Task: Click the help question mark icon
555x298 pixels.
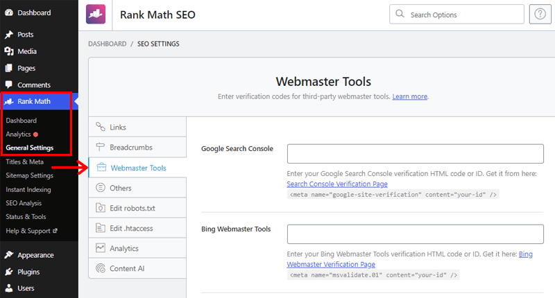Action: (x=540, y=14)
